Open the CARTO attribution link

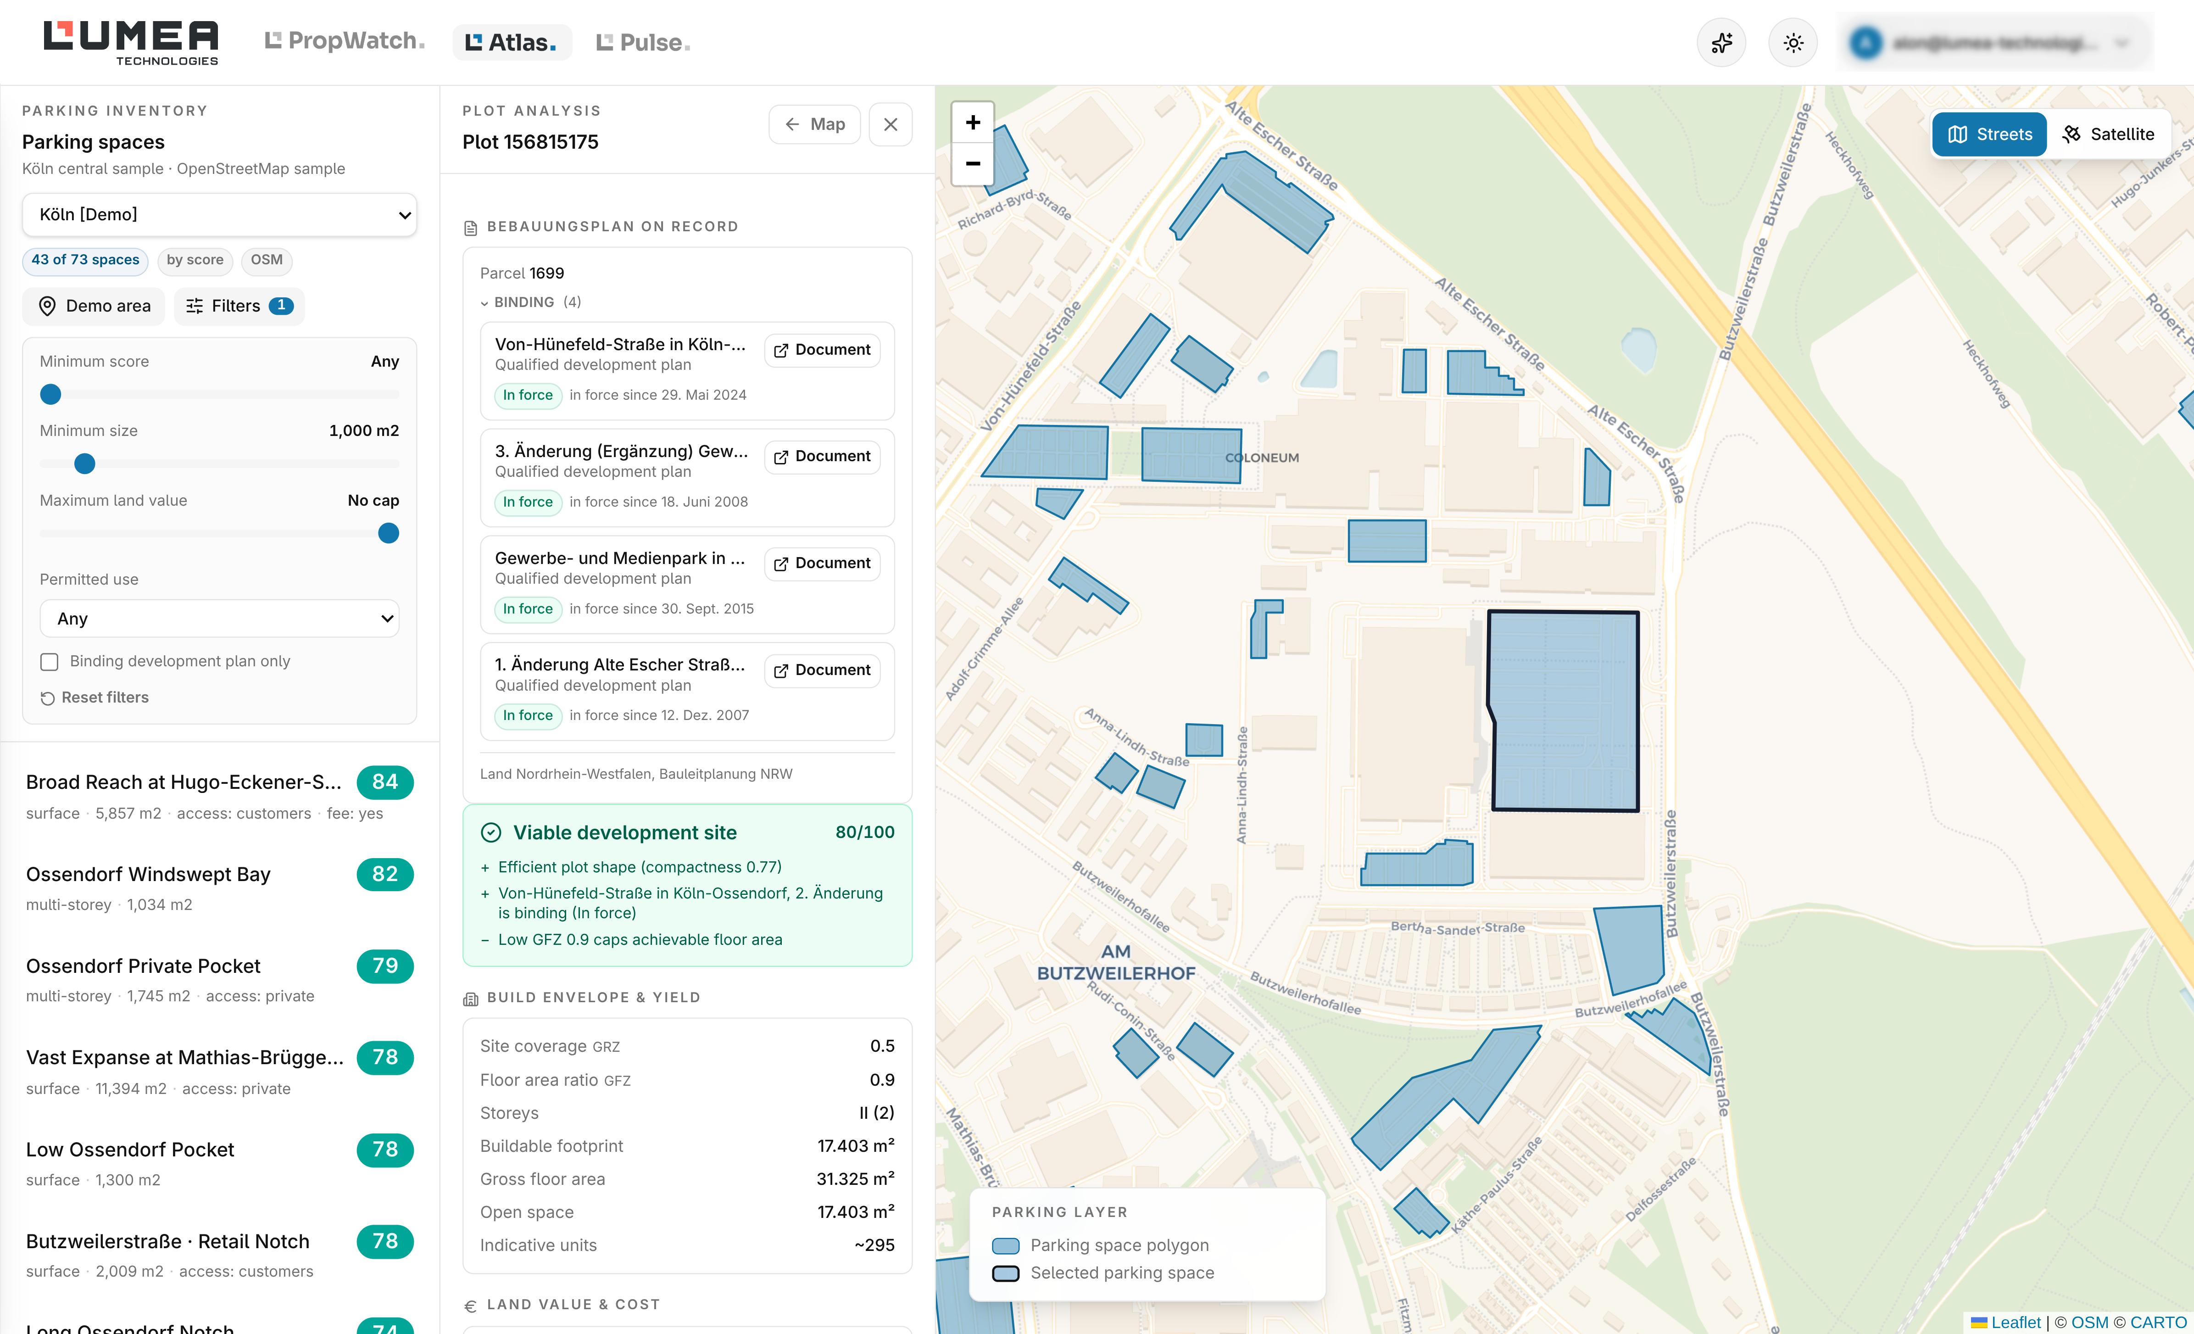pos(2158,1323)
